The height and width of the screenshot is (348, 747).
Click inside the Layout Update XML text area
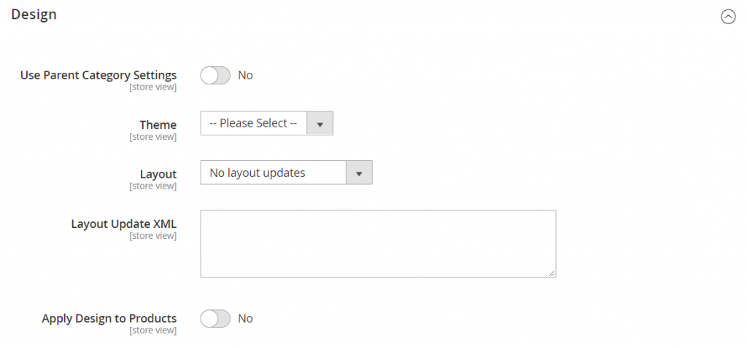378,244
